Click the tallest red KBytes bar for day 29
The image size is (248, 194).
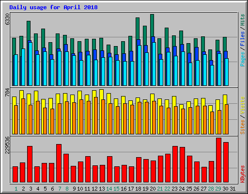pos(218,160)
